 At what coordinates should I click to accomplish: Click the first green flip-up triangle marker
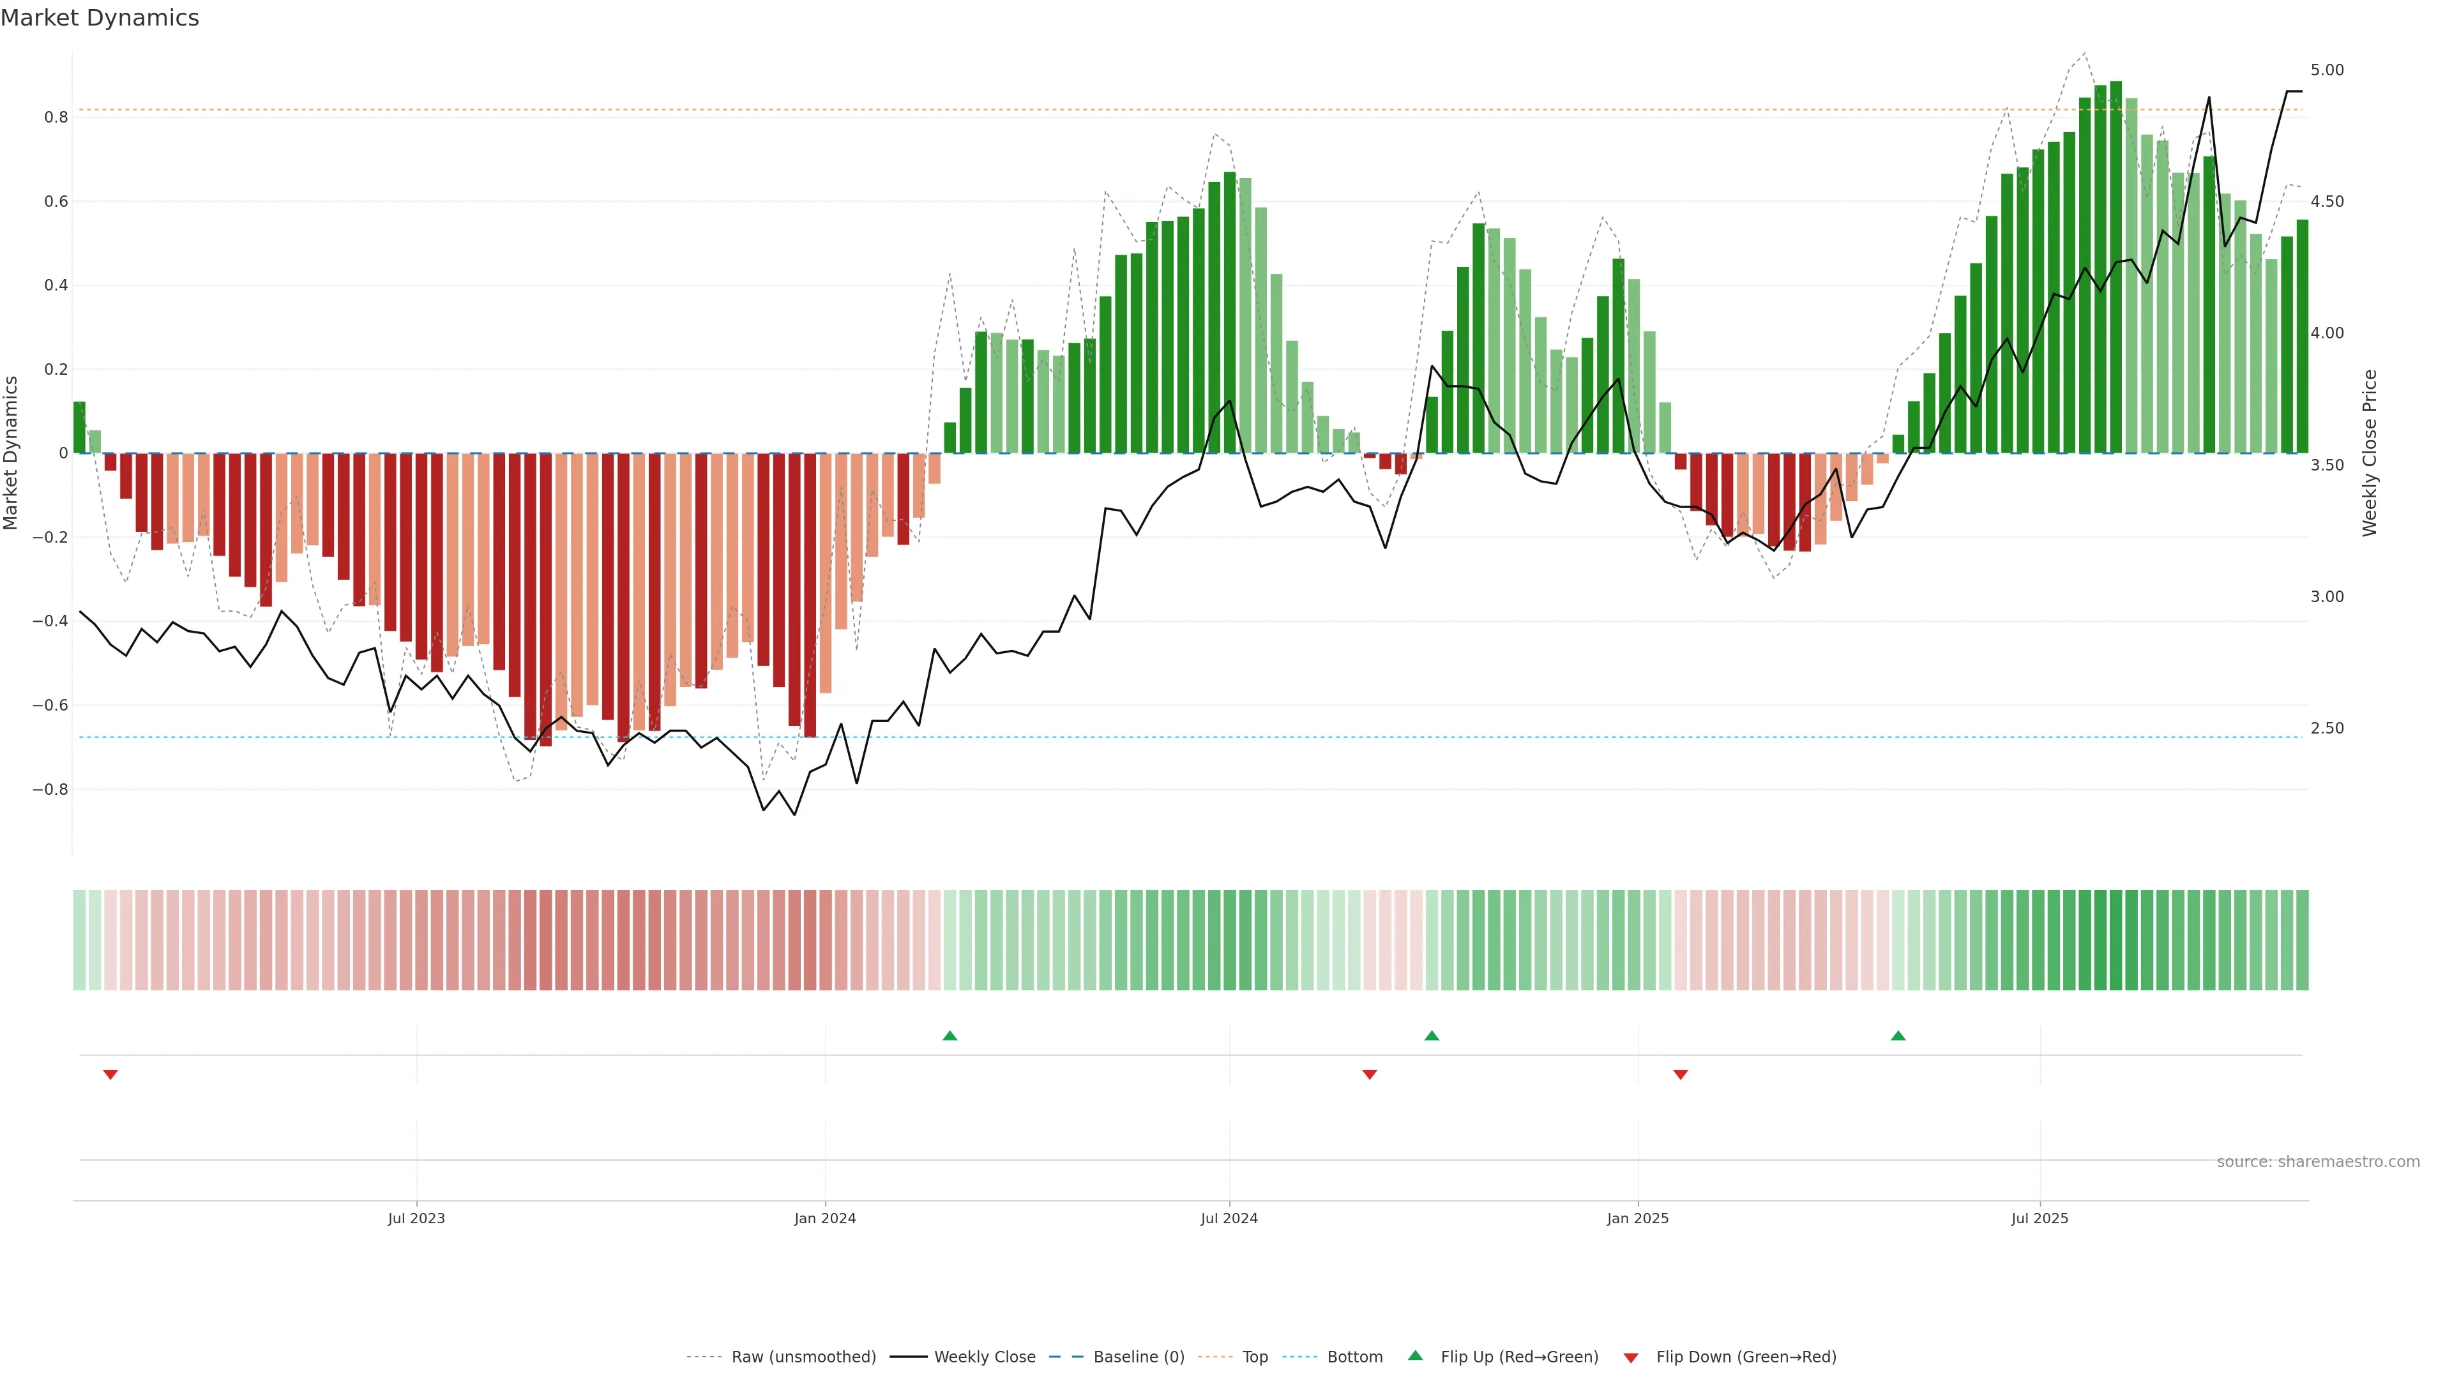[x=949, y=1036]
